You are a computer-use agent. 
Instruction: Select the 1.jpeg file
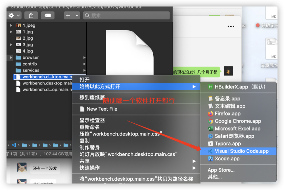point(29,25)
